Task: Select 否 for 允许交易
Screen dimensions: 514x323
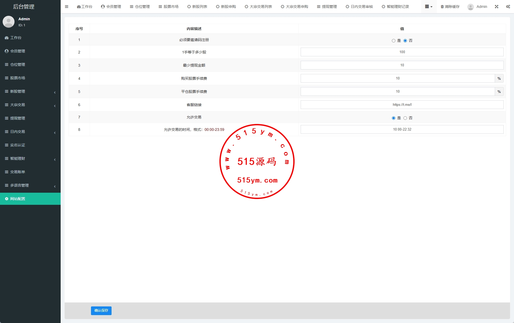Action: click(x=405, y=118)
